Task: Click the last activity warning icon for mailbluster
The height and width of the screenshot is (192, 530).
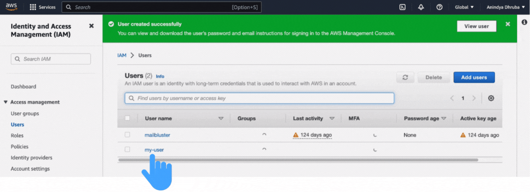Action: click(296, 135)
